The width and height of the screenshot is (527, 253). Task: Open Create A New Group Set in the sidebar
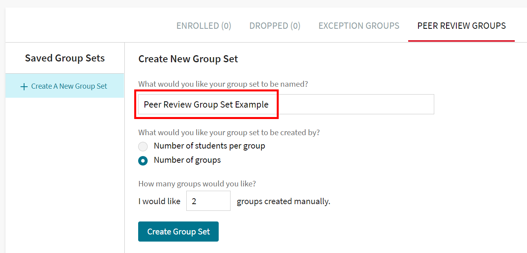pyautogui.click(x=69, y=86)
